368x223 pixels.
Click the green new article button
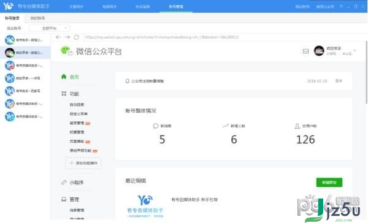coord(329,183)
